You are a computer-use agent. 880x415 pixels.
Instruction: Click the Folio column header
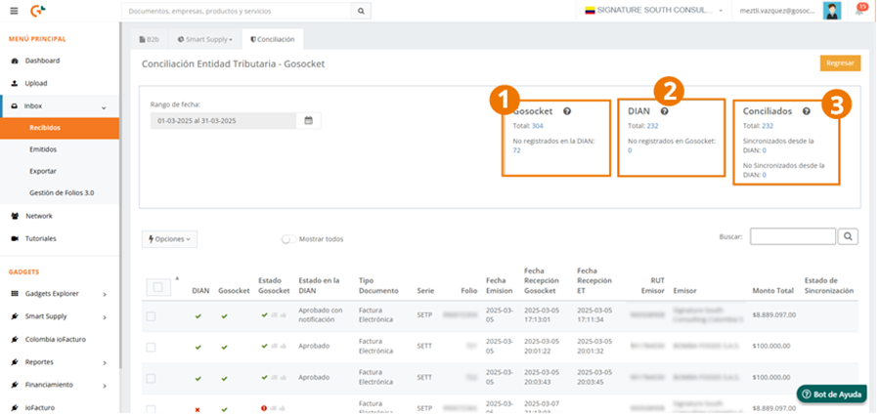click(468, 291)
